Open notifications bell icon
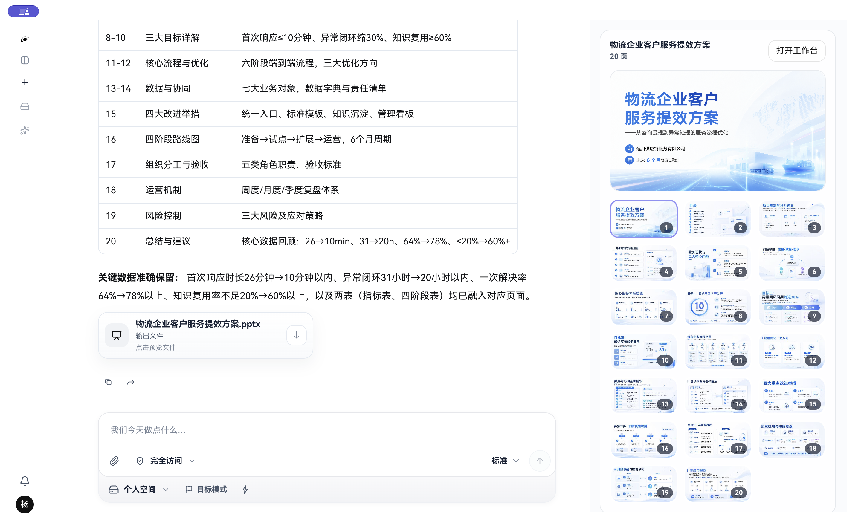The width and height of the screenshot is (861, 523). (25, 481)
